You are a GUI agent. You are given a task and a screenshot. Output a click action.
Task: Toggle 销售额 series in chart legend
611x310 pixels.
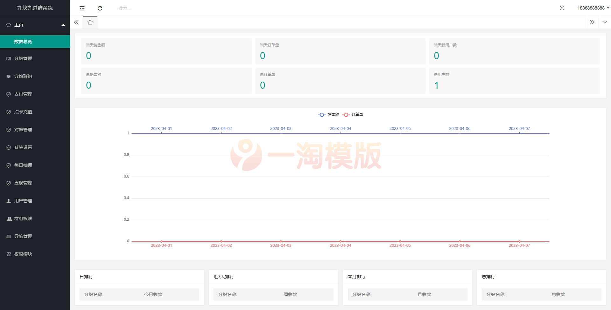pos(328,115)
